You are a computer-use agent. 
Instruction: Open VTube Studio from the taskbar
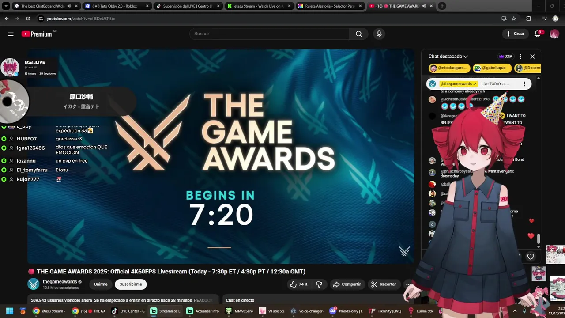[272, 311]
